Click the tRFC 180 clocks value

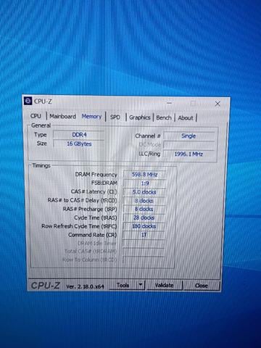pyautogui.click(x=144, y=226)
